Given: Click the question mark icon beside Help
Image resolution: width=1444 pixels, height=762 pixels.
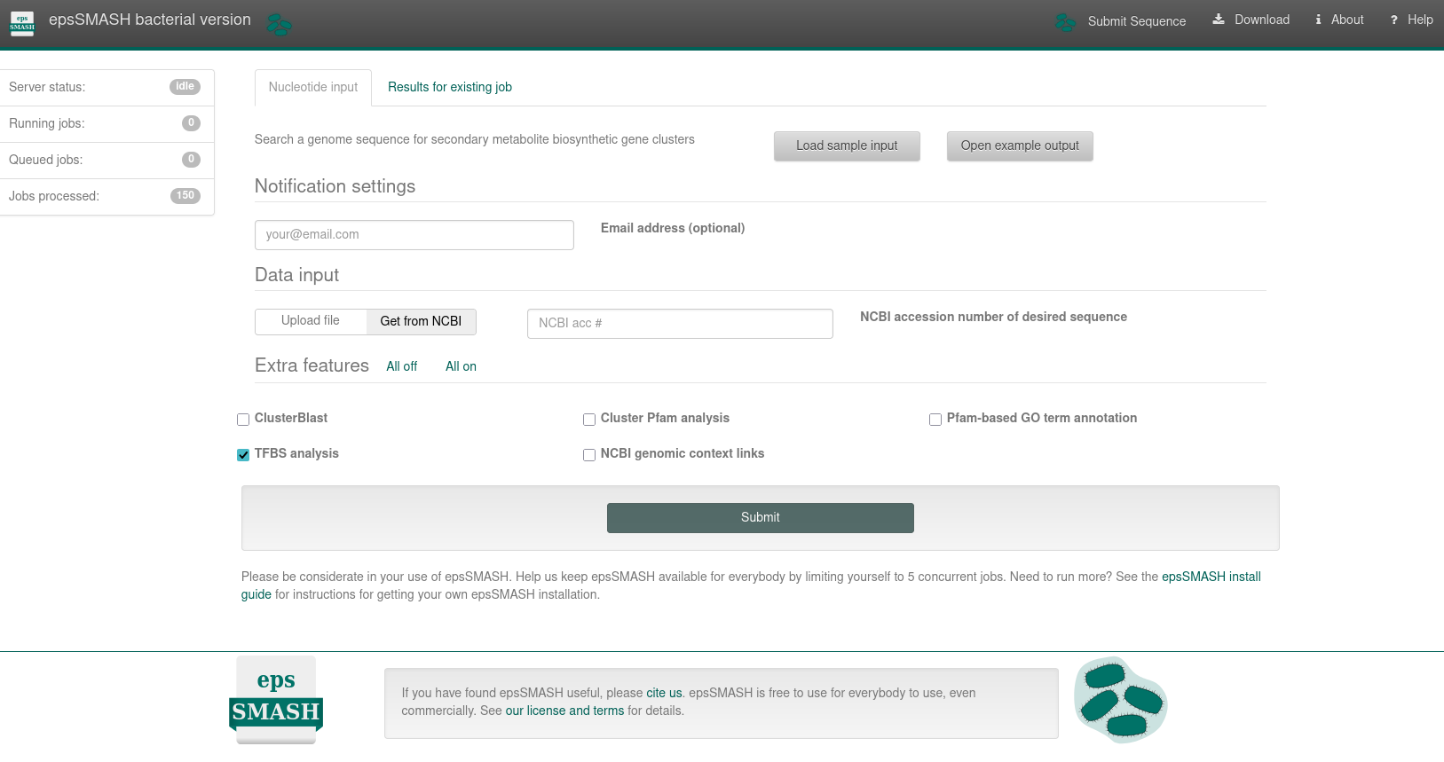Looking at the screenshot, I should pyautogui.click(x=1394, y=20).
